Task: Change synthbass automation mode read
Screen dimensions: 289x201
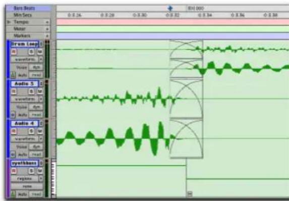Action: [x=36, y=194]
